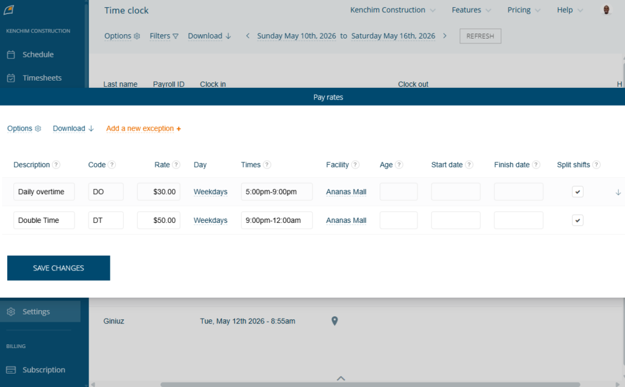Expand the Help menu
Viewport: 625px width, 387px height.
(x=569, y=10)
